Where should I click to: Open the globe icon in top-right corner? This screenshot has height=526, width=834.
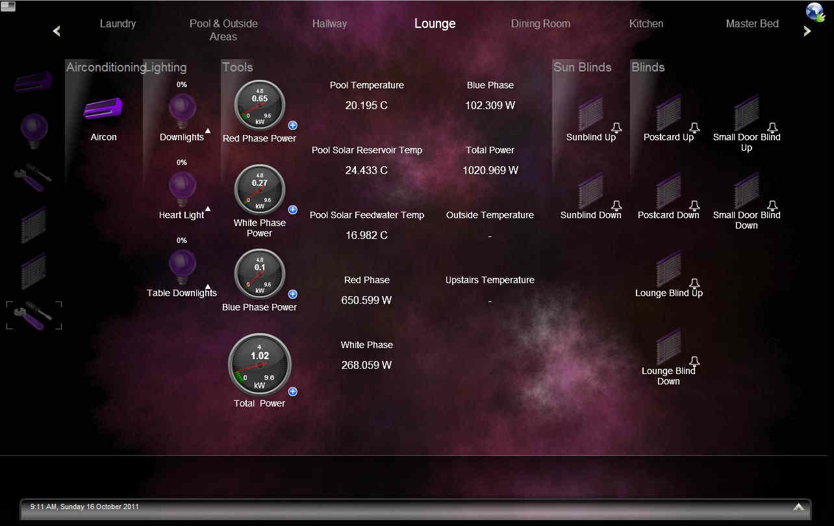point(816,12)
